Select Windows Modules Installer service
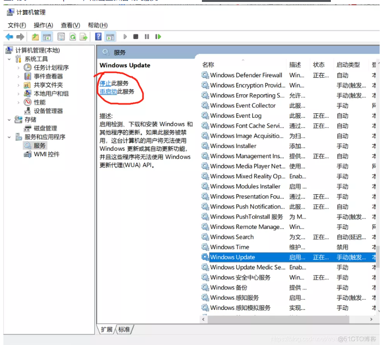The image size is (384, 345). tap(288, 186)
